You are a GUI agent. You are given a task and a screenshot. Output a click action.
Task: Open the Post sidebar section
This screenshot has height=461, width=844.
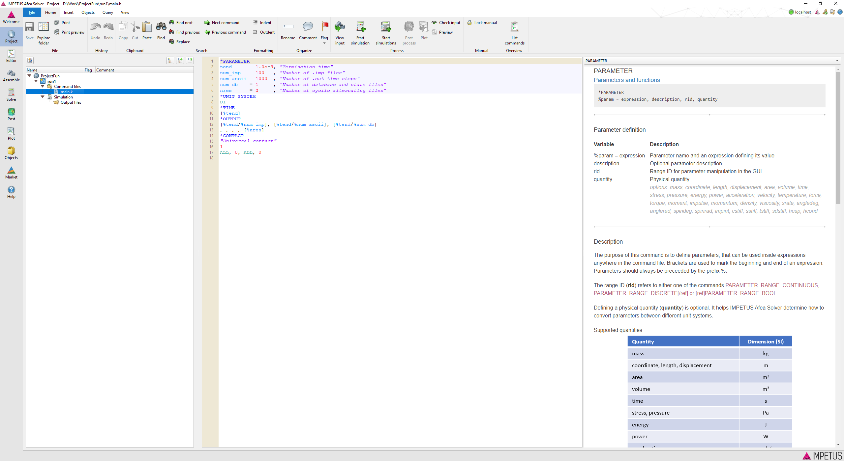tap(11, 114)
